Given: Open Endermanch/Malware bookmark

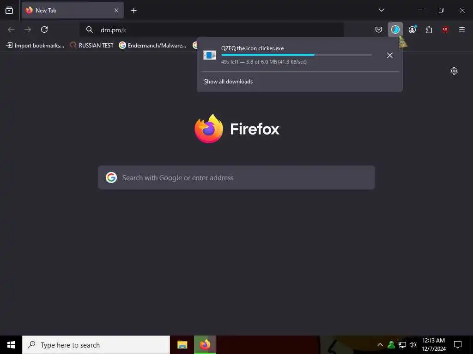Looking at the screenshot, I should click(152, 46).
